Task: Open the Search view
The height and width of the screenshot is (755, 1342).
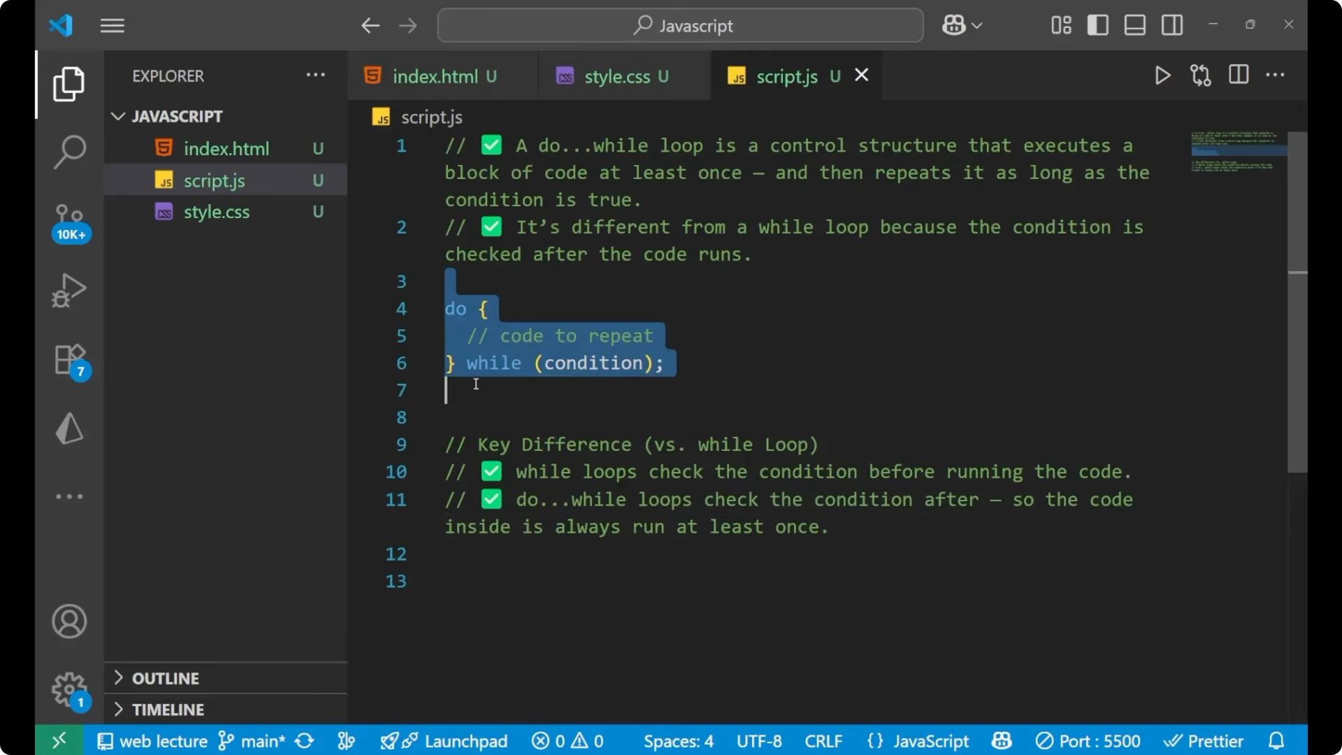Action: 68,151
